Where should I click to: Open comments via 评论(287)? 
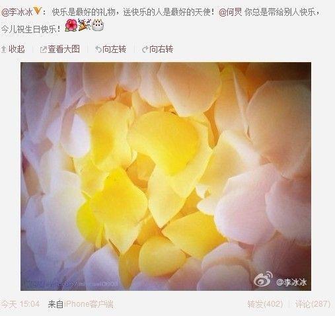click(313, 304)
